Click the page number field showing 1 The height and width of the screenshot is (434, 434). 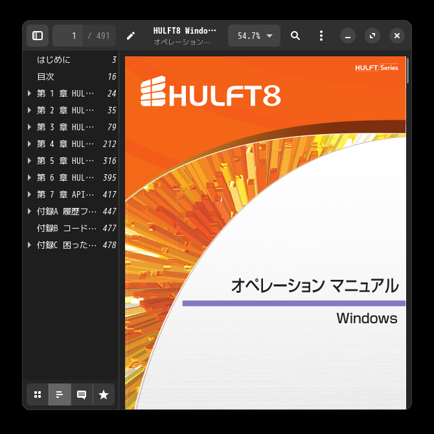67,36
